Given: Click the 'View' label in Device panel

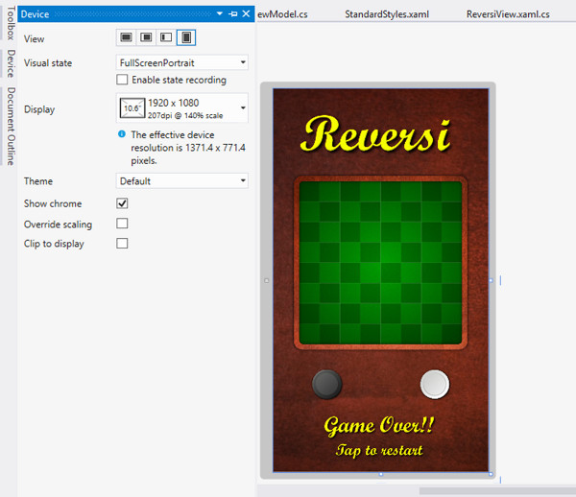Looking at the screenshot, I should point(35,39).
